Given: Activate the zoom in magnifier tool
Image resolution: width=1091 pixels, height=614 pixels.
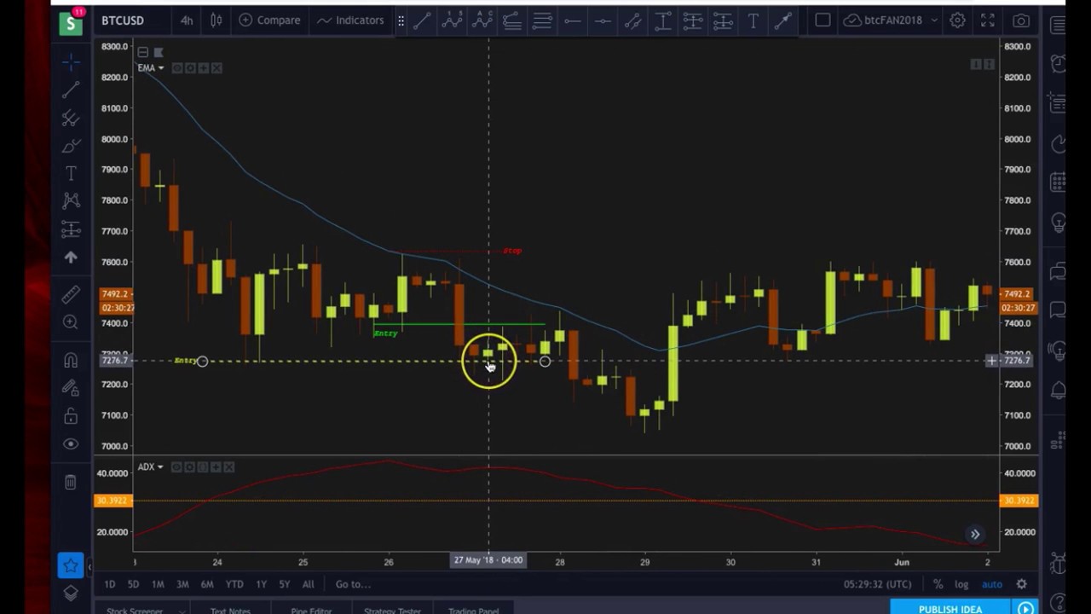Looking at the screenshot, I should [x=71, y=322].
